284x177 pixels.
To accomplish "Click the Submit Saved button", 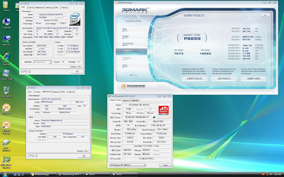I will 253,79.
